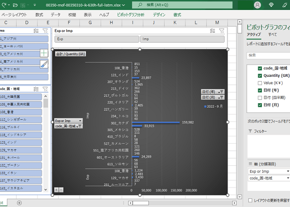Click the field list 検索 input box
This screenshot has height=207, width=290.
(x=268, y=56)
